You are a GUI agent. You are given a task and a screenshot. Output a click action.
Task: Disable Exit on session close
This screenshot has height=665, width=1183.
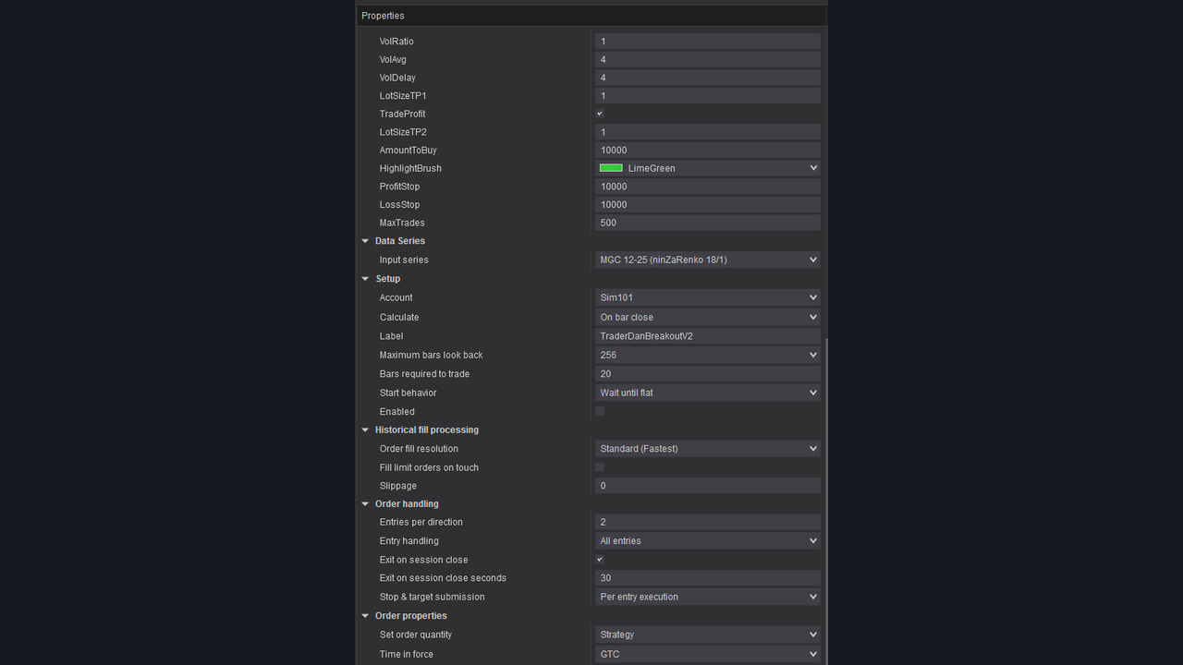tap(599, 559)
